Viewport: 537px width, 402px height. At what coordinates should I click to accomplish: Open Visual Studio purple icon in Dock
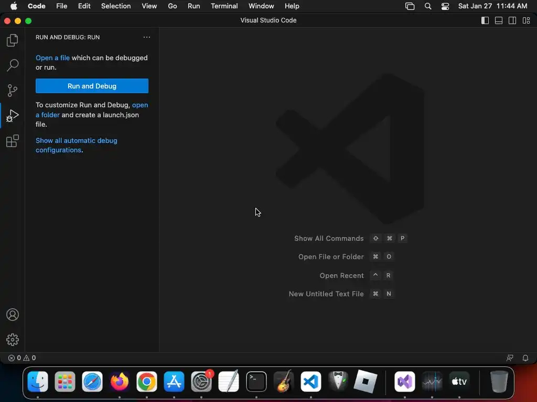coord(405,381)
